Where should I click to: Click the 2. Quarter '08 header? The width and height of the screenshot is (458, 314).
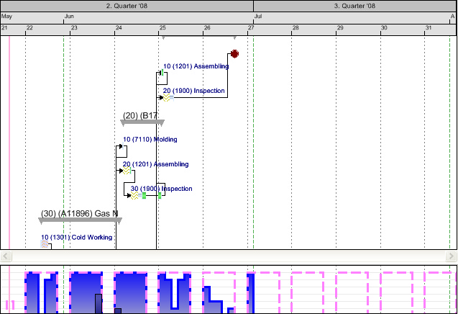pos(127,6)
